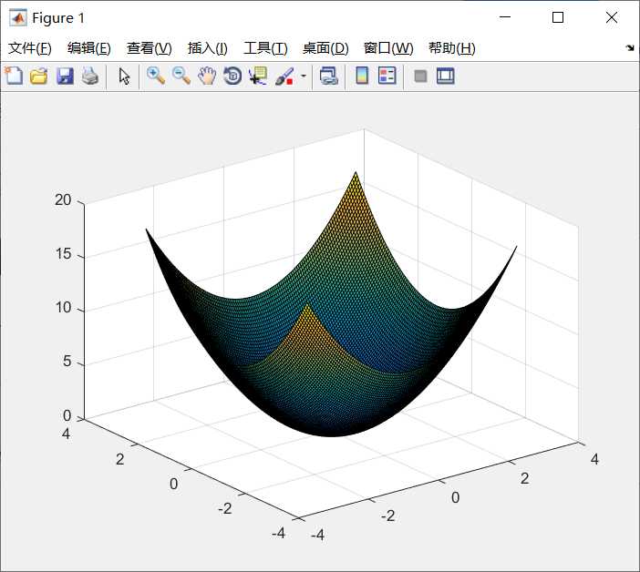Click the z-axis tick label 10

tap(64, 308)
